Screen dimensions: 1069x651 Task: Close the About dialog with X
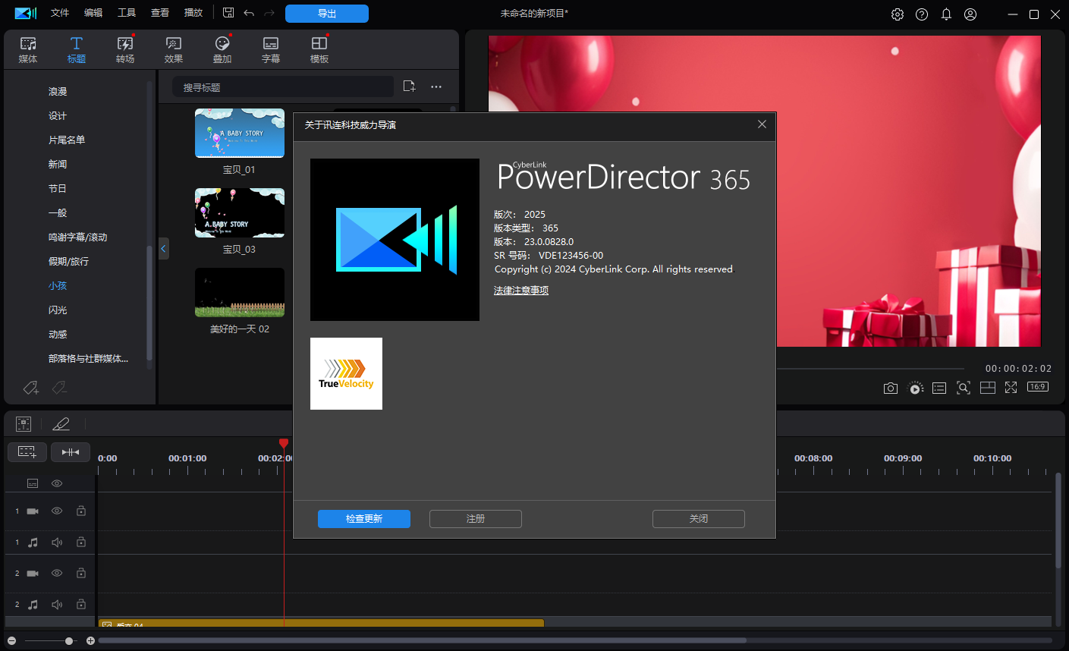click(x=762, y=124)
